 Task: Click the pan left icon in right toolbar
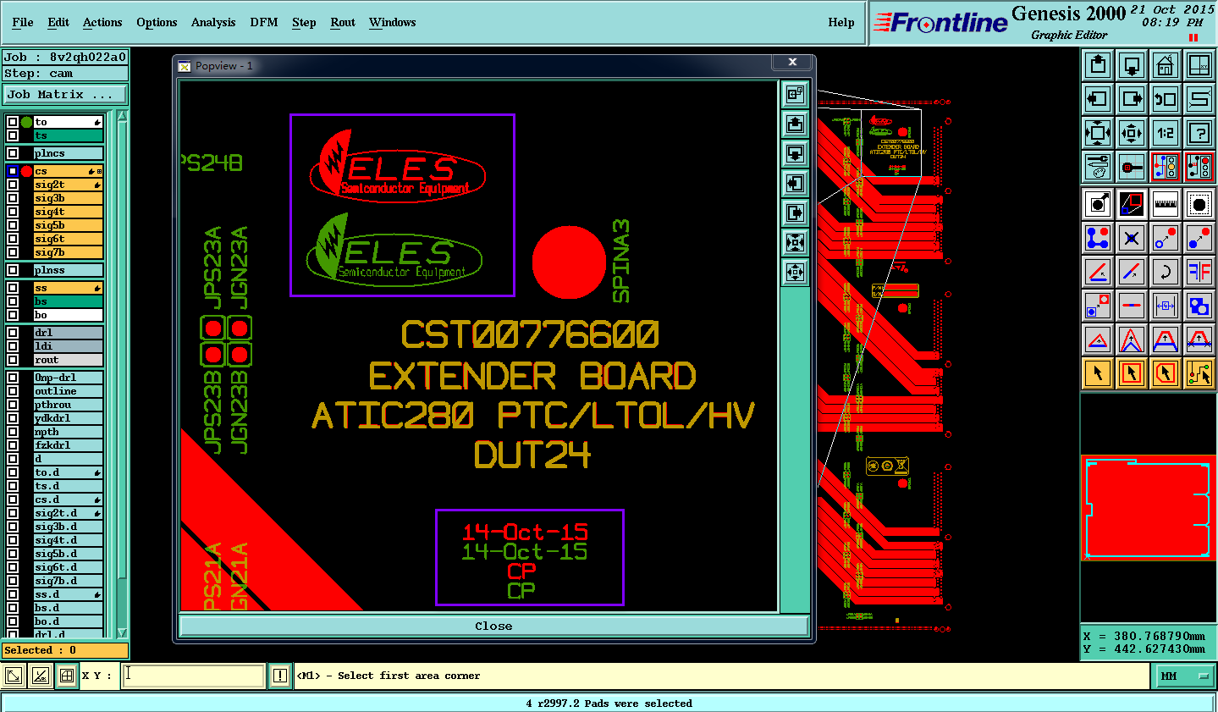click(x=1098, y=99)
